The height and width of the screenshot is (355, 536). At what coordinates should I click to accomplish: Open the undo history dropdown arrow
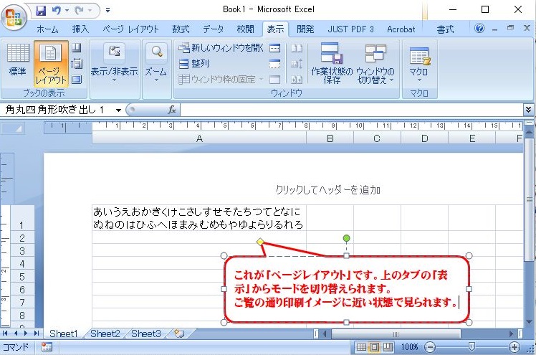tap(67, 11)
